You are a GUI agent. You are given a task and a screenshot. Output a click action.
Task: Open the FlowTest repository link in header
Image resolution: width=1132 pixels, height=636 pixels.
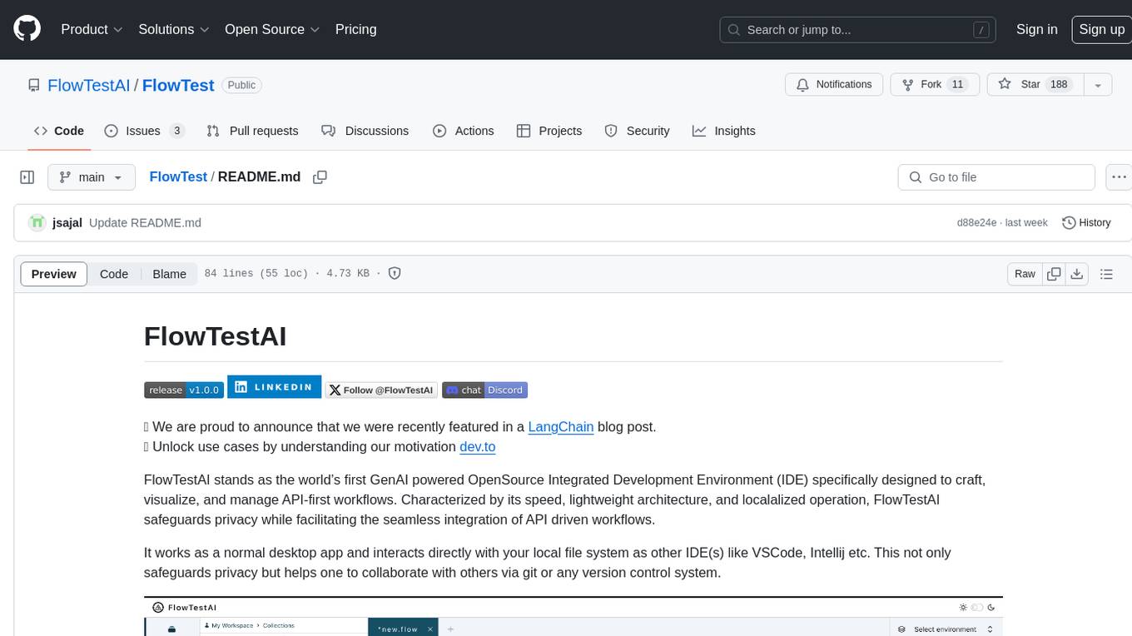point(178,85)
